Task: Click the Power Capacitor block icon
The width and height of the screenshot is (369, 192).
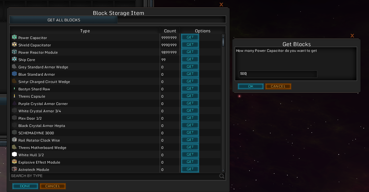Action: click(x=14, y=37)
